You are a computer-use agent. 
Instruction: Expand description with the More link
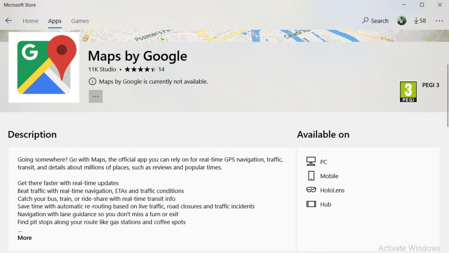25,238
